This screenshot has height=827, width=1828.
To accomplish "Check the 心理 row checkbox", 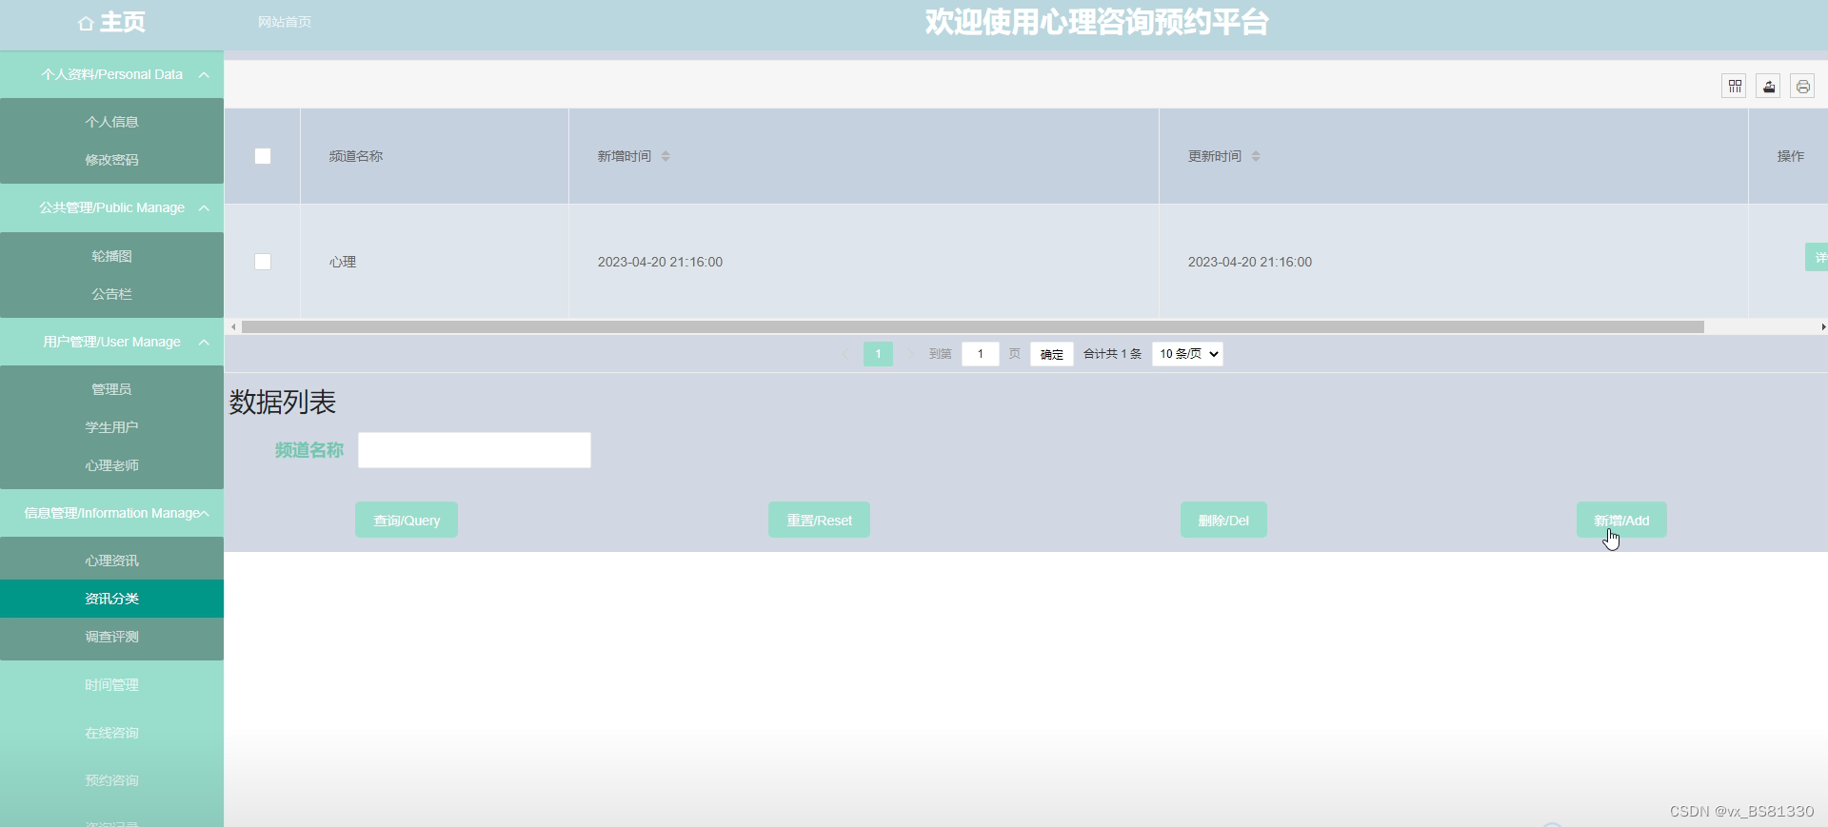I will tap(263, 262).
